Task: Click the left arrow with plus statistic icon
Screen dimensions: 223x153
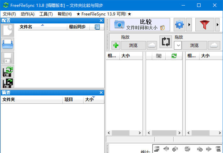Action: coord(175,149)
